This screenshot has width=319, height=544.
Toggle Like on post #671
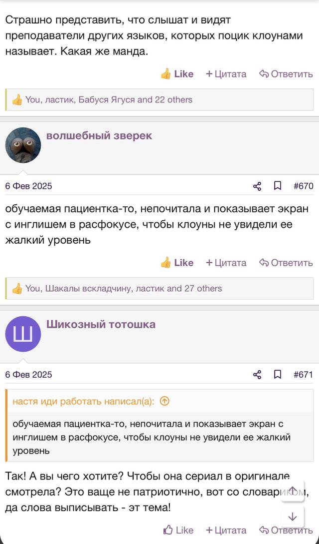point(178,530)
